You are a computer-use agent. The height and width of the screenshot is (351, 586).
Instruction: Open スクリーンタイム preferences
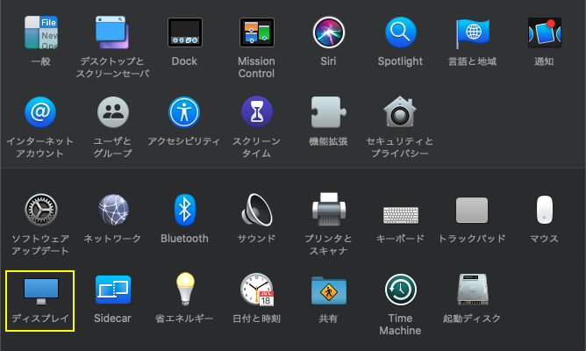257,112
